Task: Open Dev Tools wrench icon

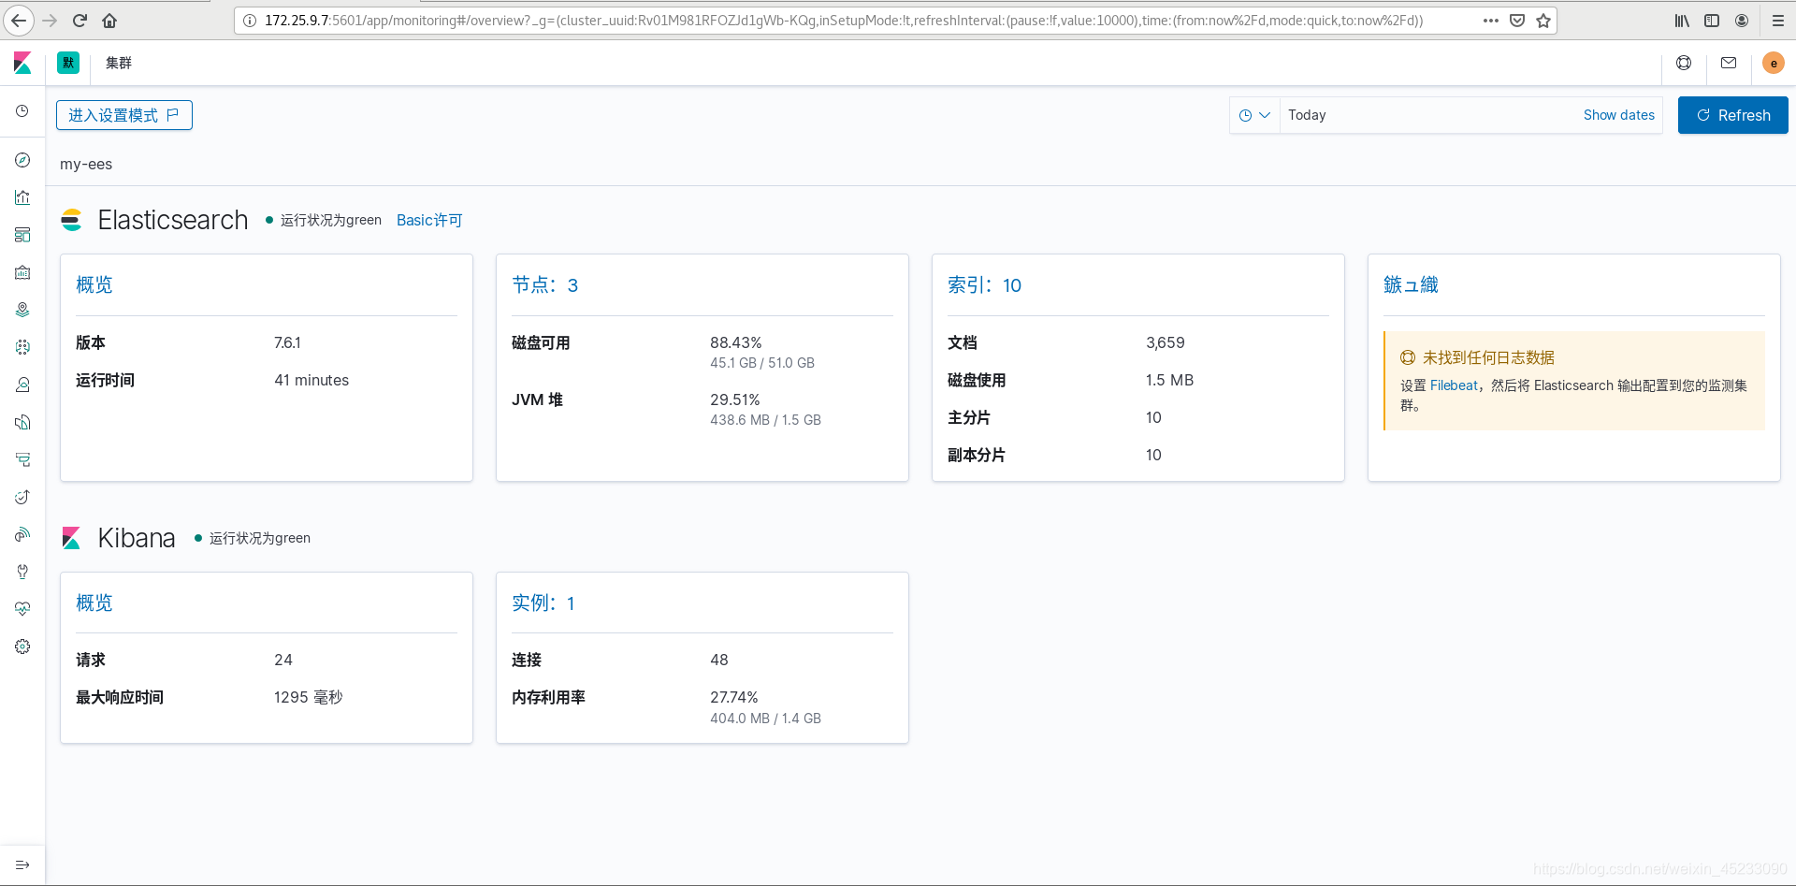Action: [22, 572]
